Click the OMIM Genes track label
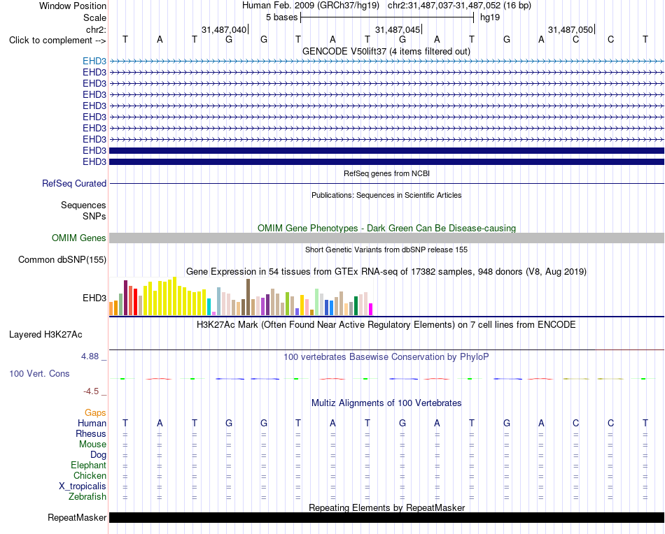Viewport: 665px width, 534px height. pos(79,238)
